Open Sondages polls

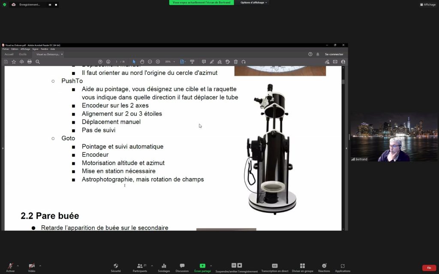tap(164, 268)
